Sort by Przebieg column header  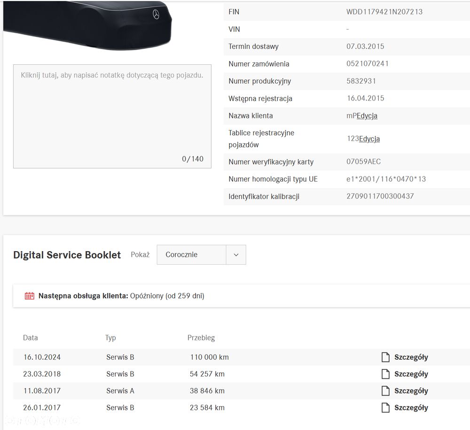click(201, 338)
